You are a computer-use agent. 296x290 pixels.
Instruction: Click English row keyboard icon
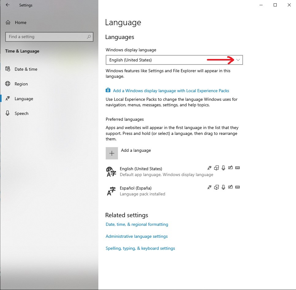237,168
